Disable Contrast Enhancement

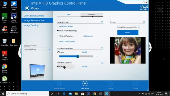point(85,52)
